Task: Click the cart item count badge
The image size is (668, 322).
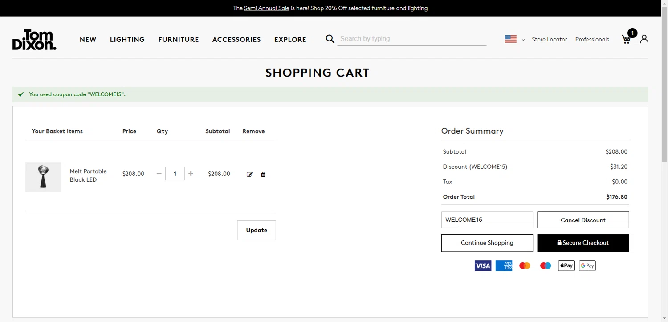Action: (632, 33)
